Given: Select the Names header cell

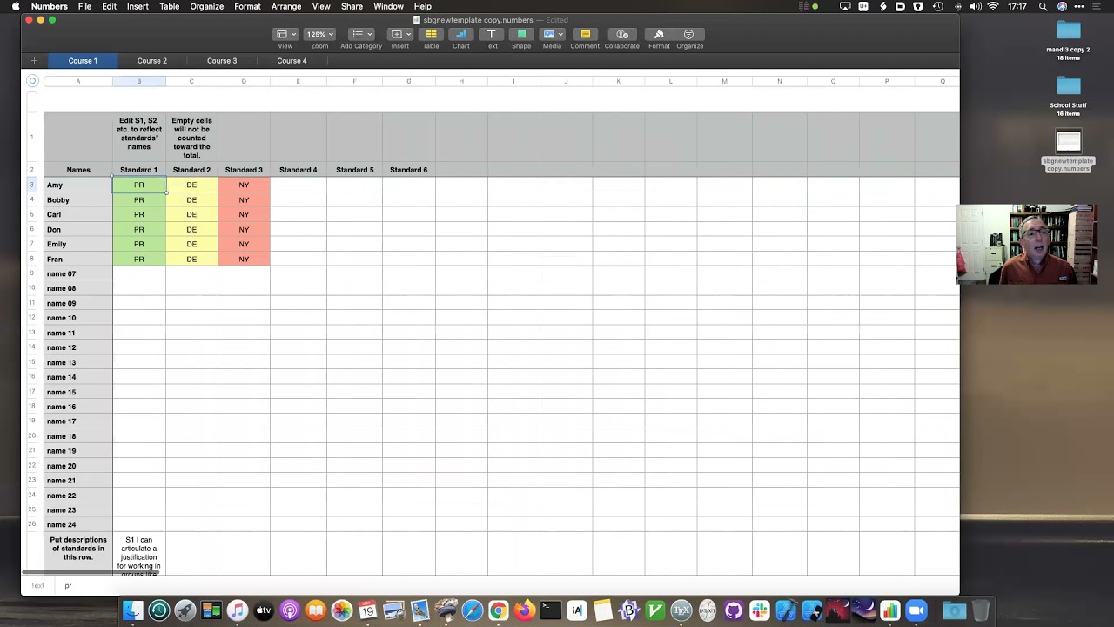Looking at the screenshot, I should pyautogui.click(x=77, y=170).
